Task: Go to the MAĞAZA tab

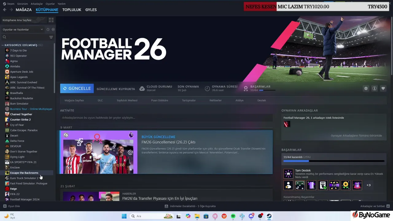Action: 24,10
